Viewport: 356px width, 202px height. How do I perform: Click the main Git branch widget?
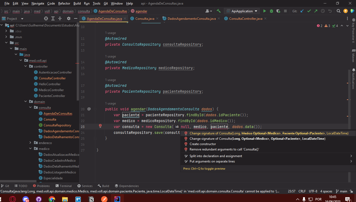(341, 191)
